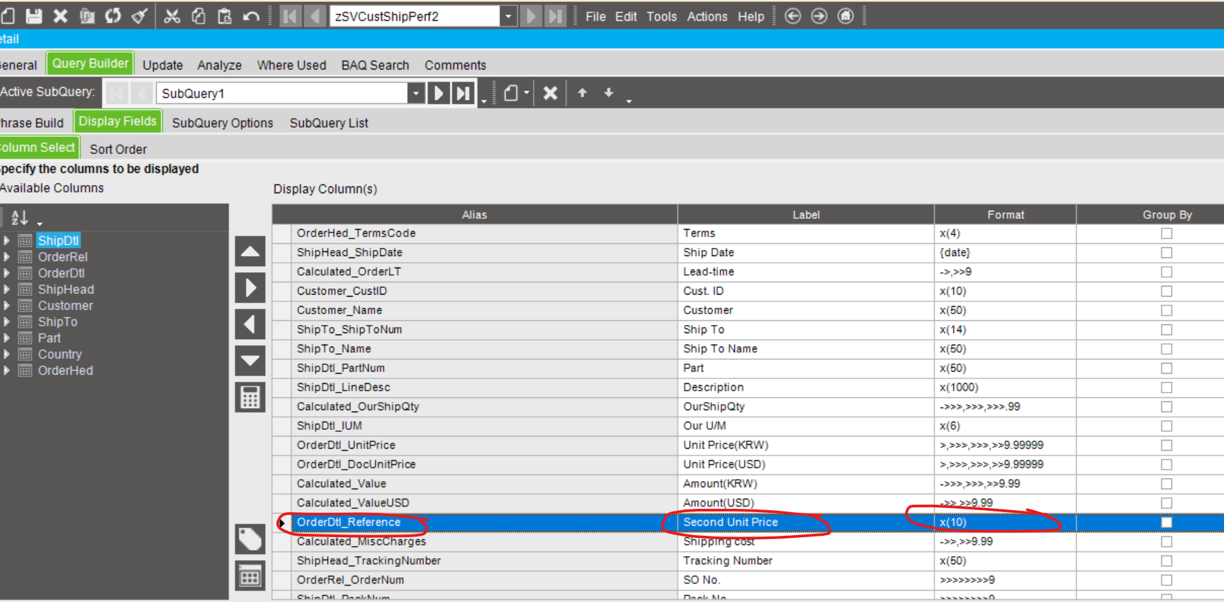The image size is (1224, 602).
Task: Expand the ShipDtl table node
Action: (x=6, y=241)
